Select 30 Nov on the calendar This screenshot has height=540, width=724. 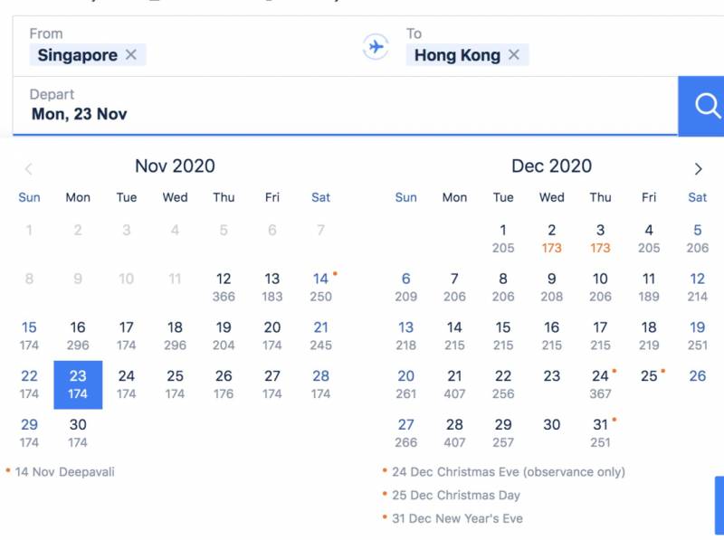coord(78,432)
